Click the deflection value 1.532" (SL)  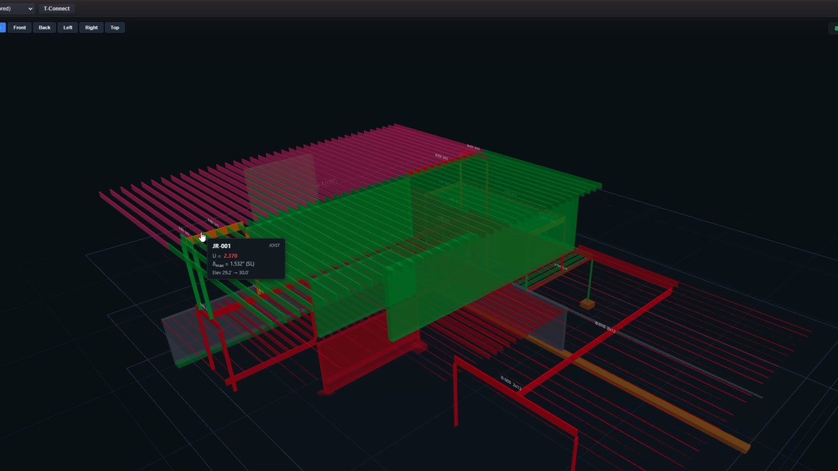click(242, 264)
